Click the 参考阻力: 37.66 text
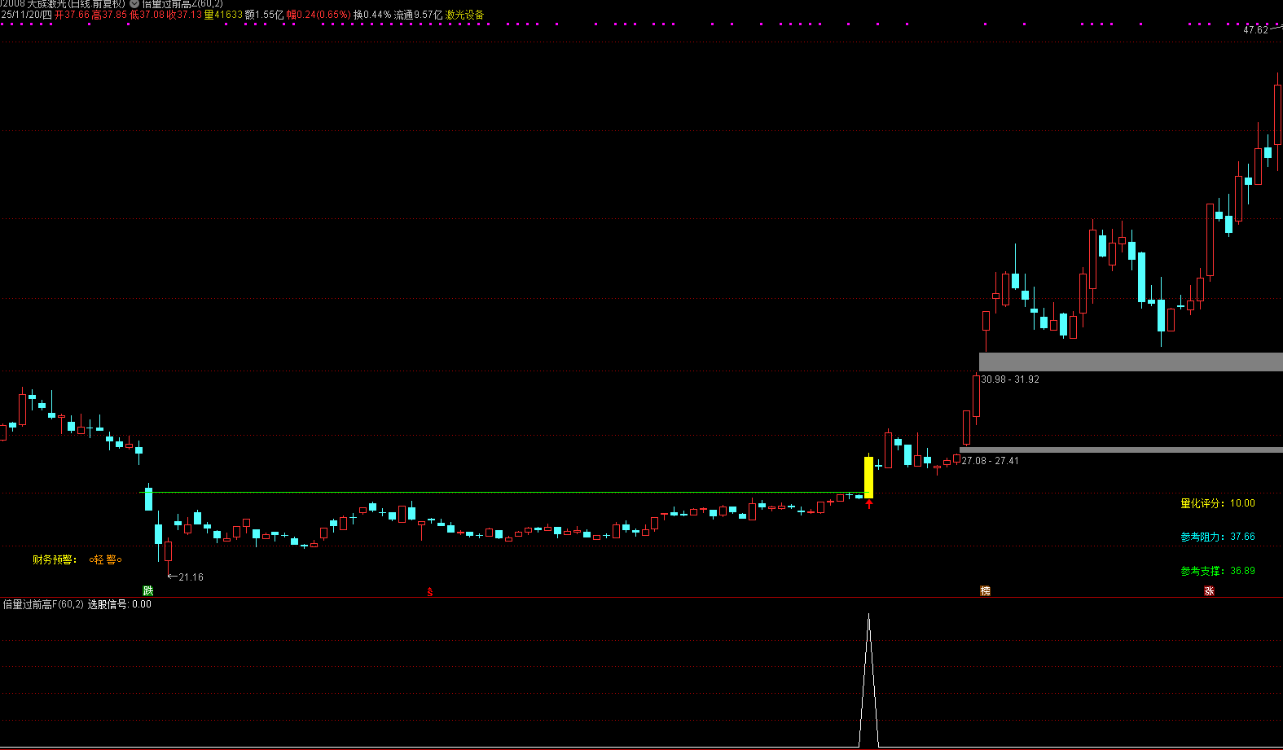This screenshot has width=1283, height=750. point(1218,537)
